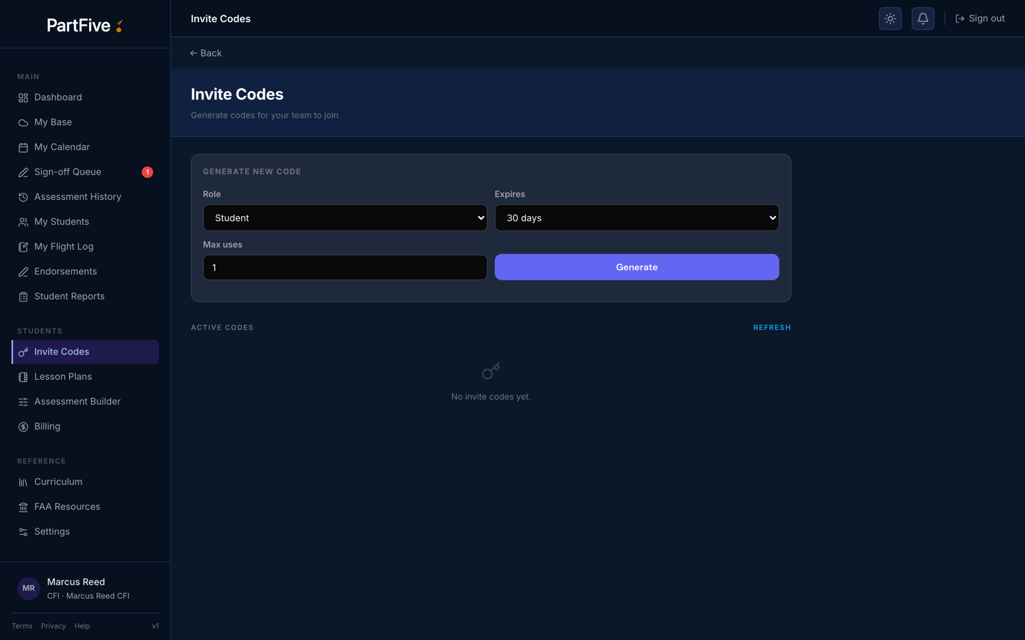1025x640 pixels.
Task: Open the Help link in footer
Action: 82,626
